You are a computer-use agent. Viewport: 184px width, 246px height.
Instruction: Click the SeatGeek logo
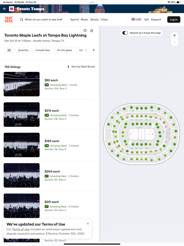[9, 19]
